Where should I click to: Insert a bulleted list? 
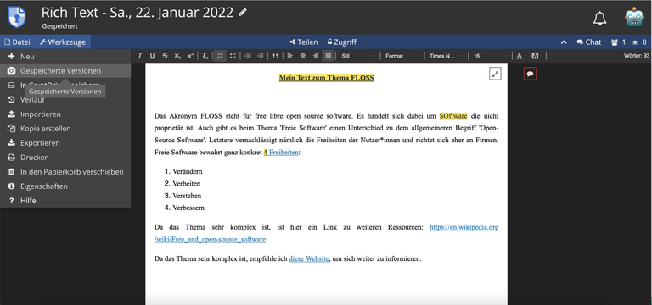point(233,56)
